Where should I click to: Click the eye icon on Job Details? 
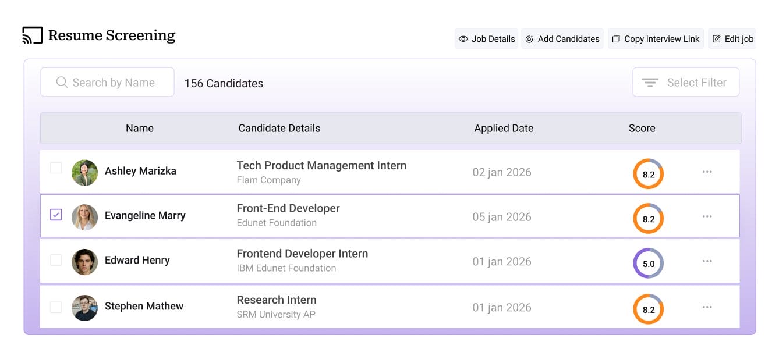click(x=463, y=38)
